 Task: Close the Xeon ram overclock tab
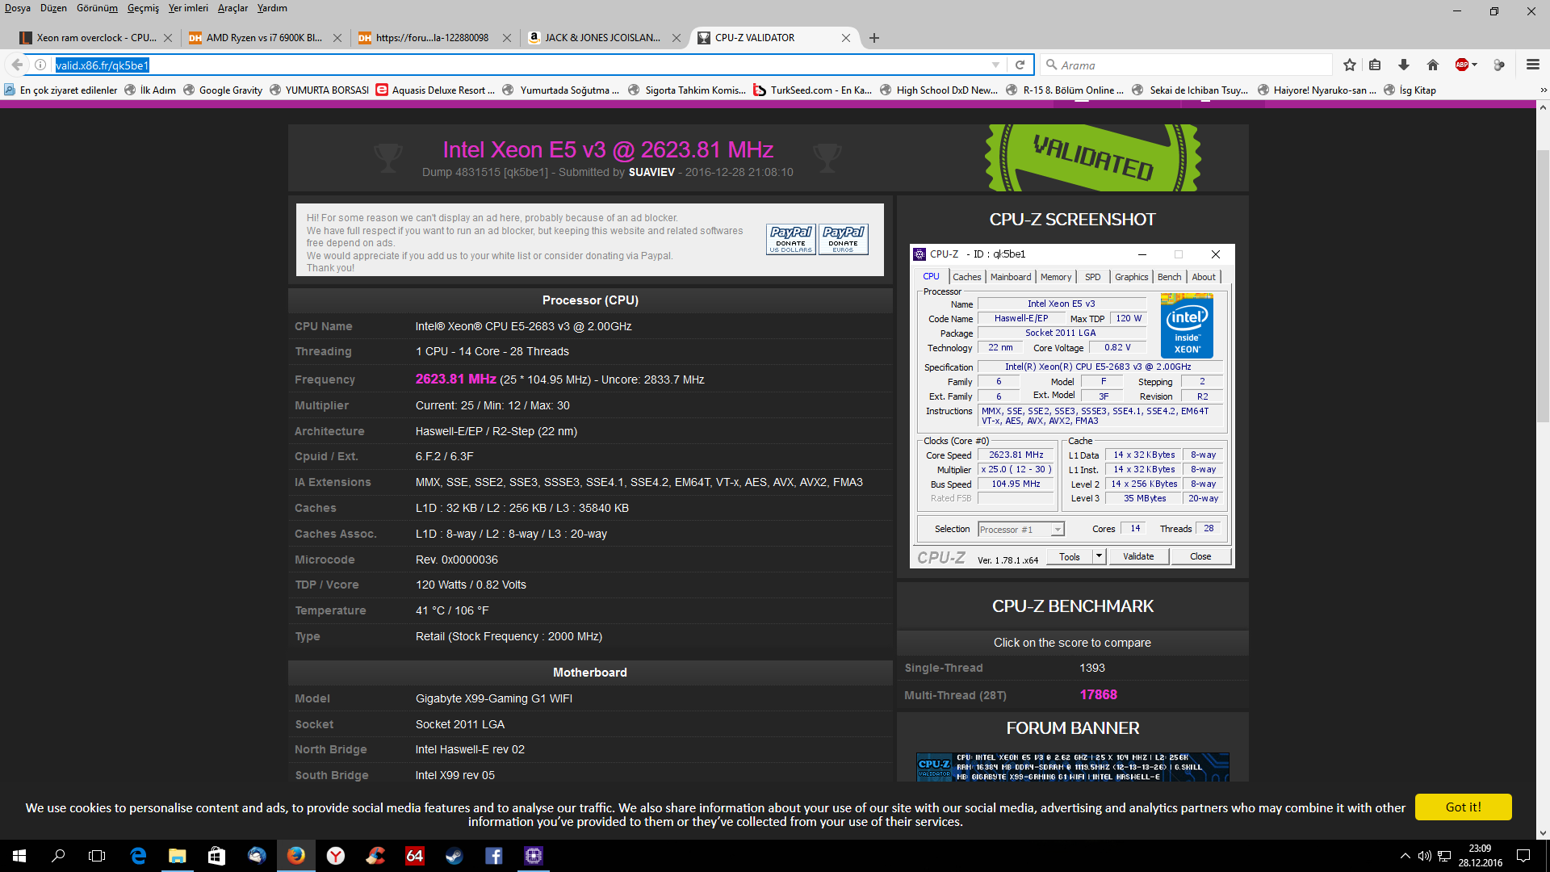coord(168,38)
